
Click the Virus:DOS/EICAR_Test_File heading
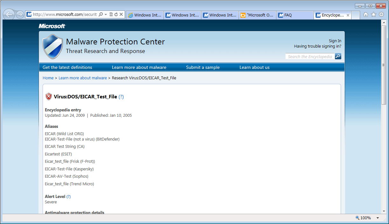tap(86, 97)
